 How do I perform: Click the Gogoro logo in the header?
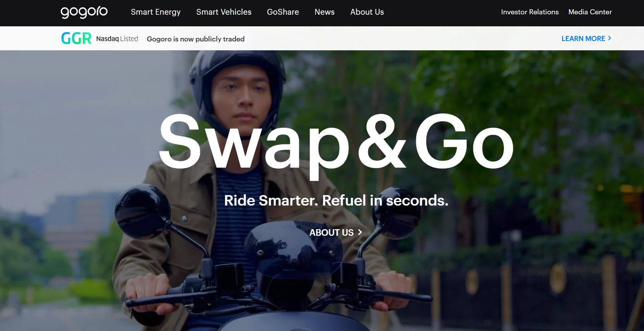click(x=84, y=12)
